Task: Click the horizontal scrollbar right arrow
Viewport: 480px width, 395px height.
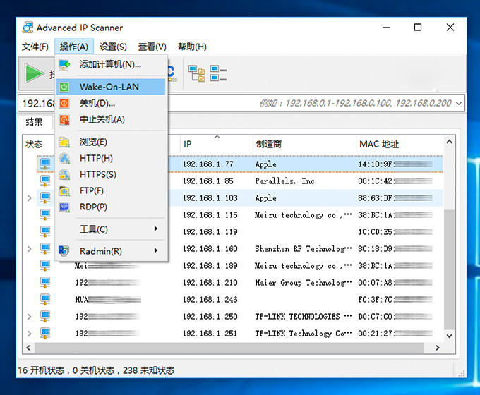Action: [437, 348]
